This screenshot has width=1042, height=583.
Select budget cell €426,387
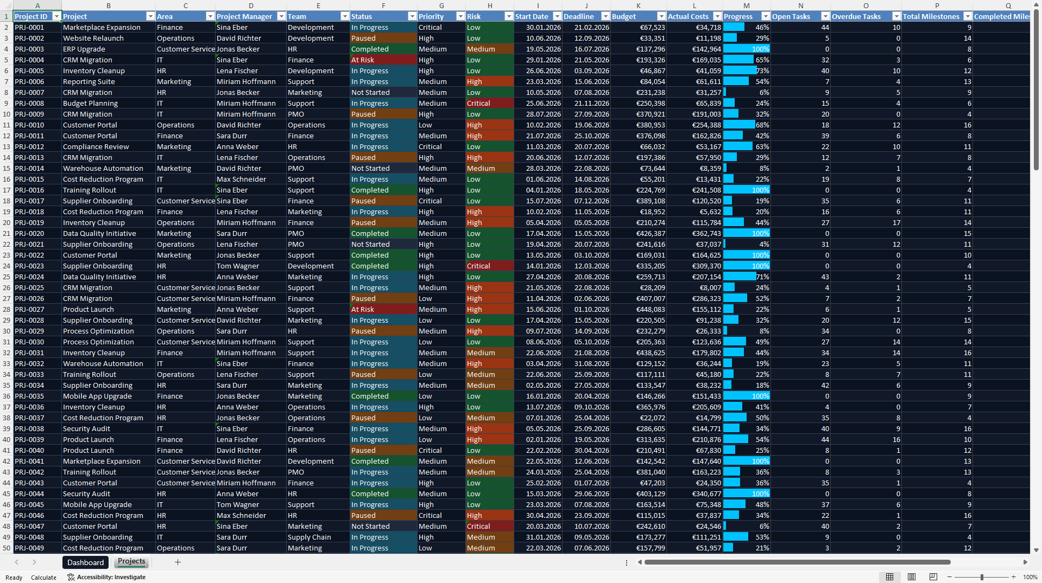(639, 233)
